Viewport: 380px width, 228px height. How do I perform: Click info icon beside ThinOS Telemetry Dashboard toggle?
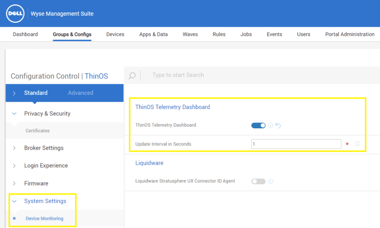click(x=271, y=126)
